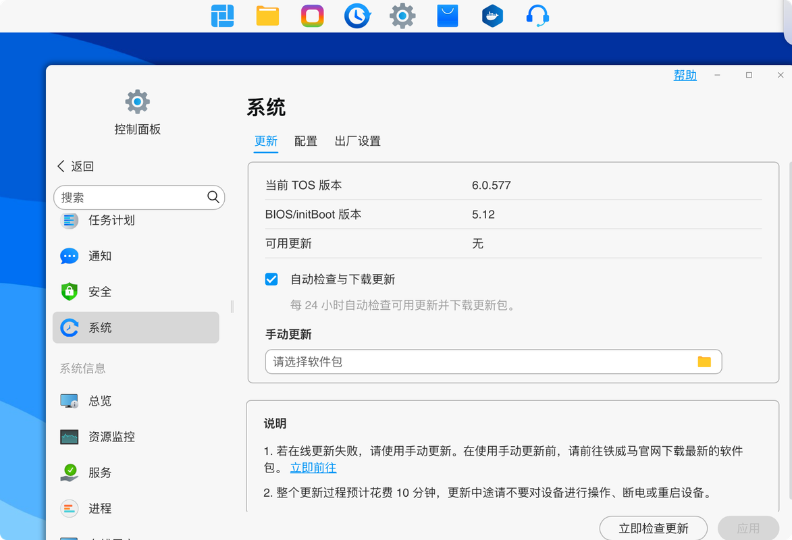Click the 系统信息 section label
Viewport: 792px width, 540px height.
click(x=83, y=369)
